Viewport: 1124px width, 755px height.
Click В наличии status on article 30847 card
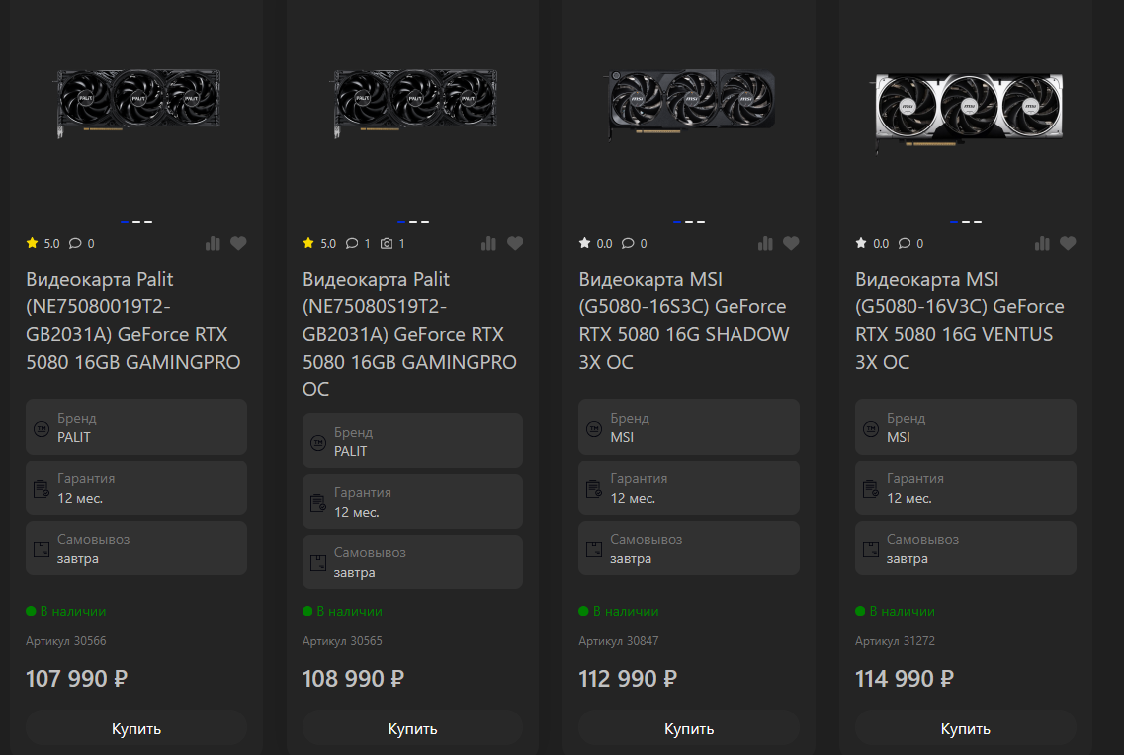(619, 611)
